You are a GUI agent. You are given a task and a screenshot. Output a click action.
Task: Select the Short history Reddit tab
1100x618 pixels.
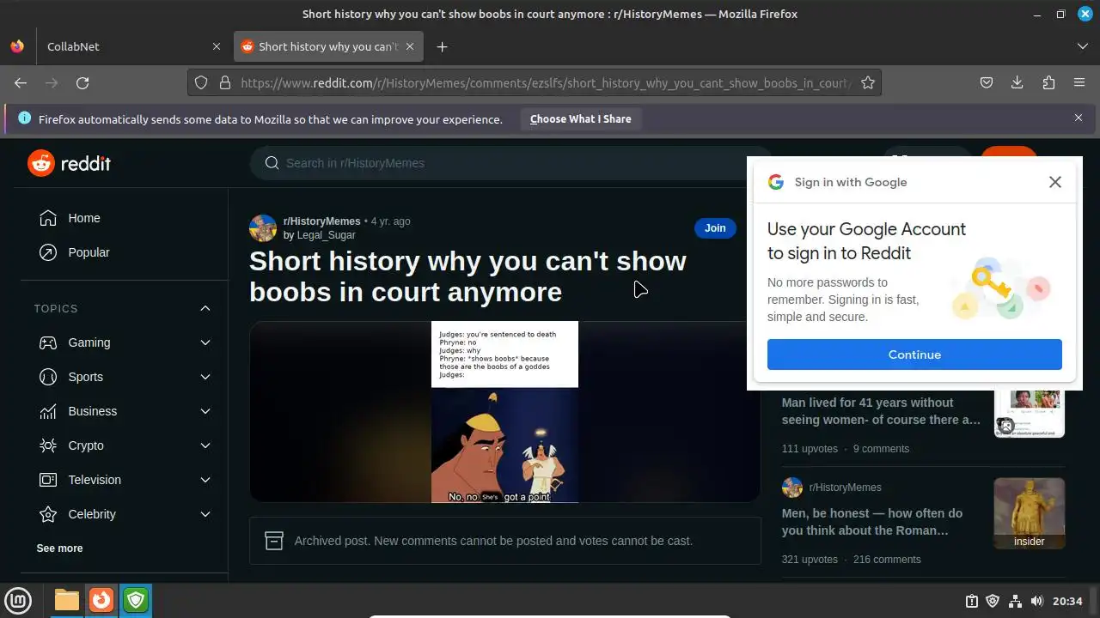(x=328, y=46)
